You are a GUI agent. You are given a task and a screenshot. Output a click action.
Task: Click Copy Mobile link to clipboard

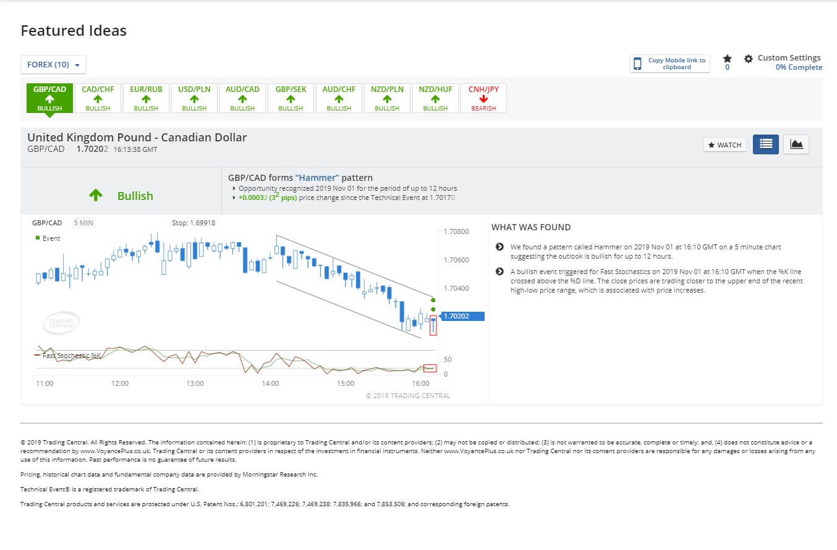coord(676,64)
